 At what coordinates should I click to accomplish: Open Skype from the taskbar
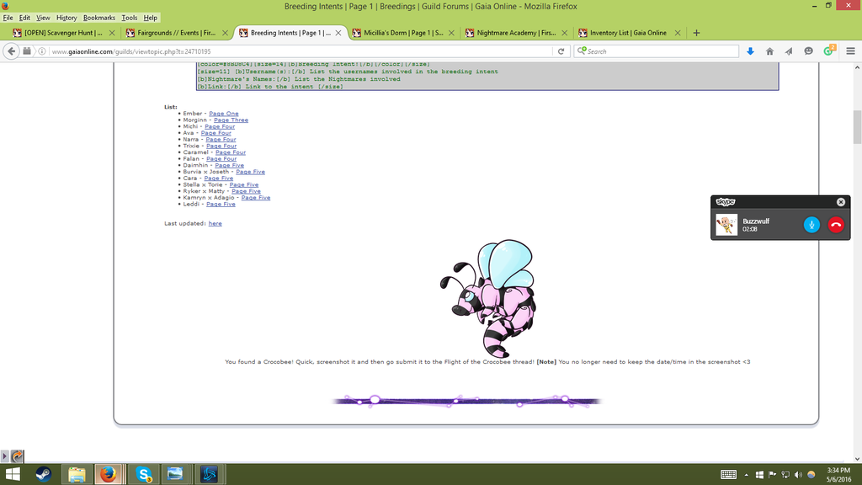coord(143,474)
